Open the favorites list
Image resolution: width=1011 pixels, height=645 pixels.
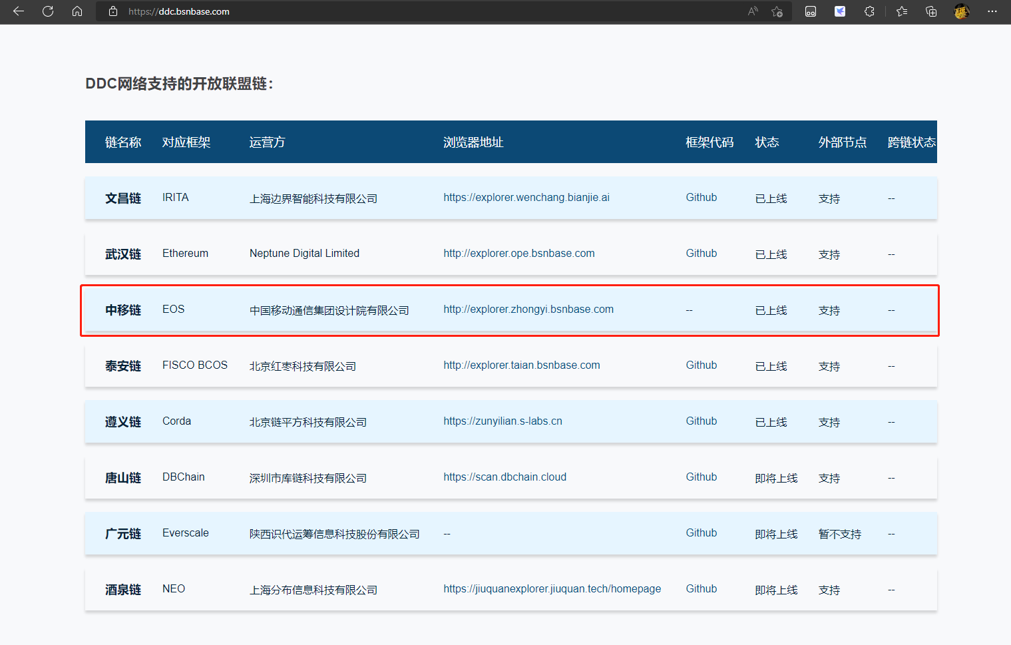[x=902, y=11]
